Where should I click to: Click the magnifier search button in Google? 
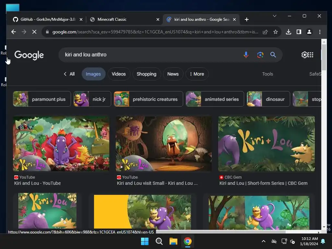click(273, 55)
